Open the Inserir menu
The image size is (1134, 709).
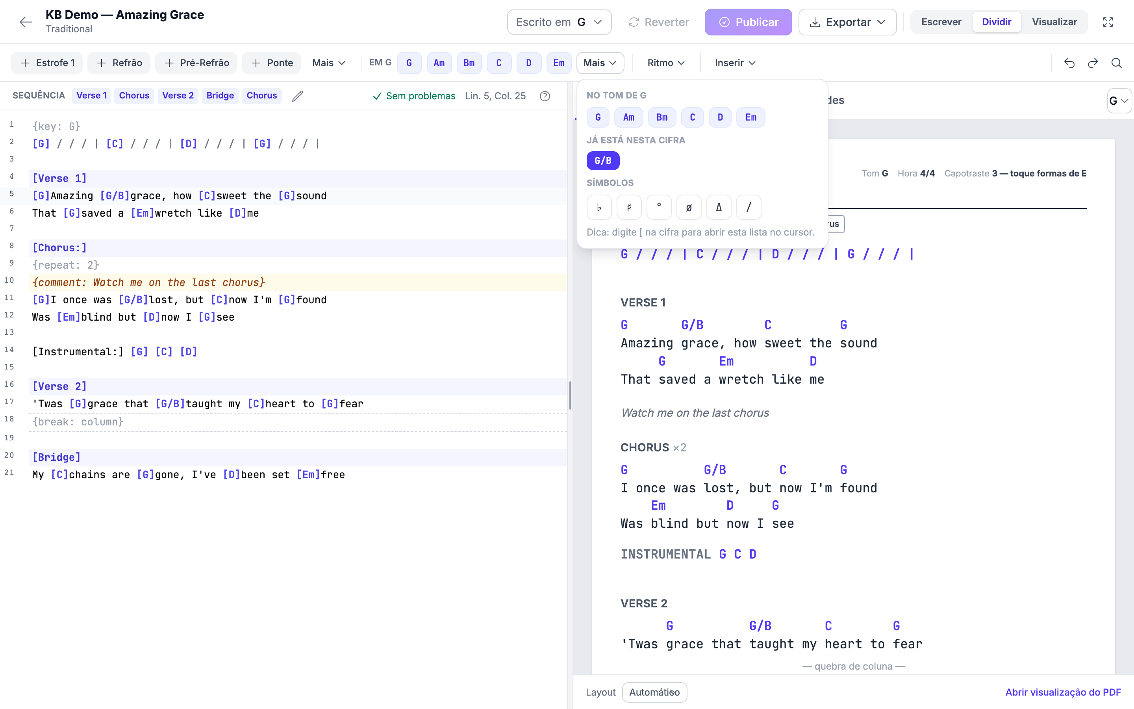pos(735,63)
